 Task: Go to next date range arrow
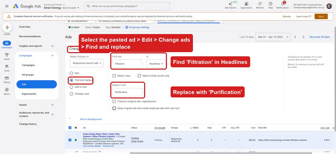(x=303, y=37)
